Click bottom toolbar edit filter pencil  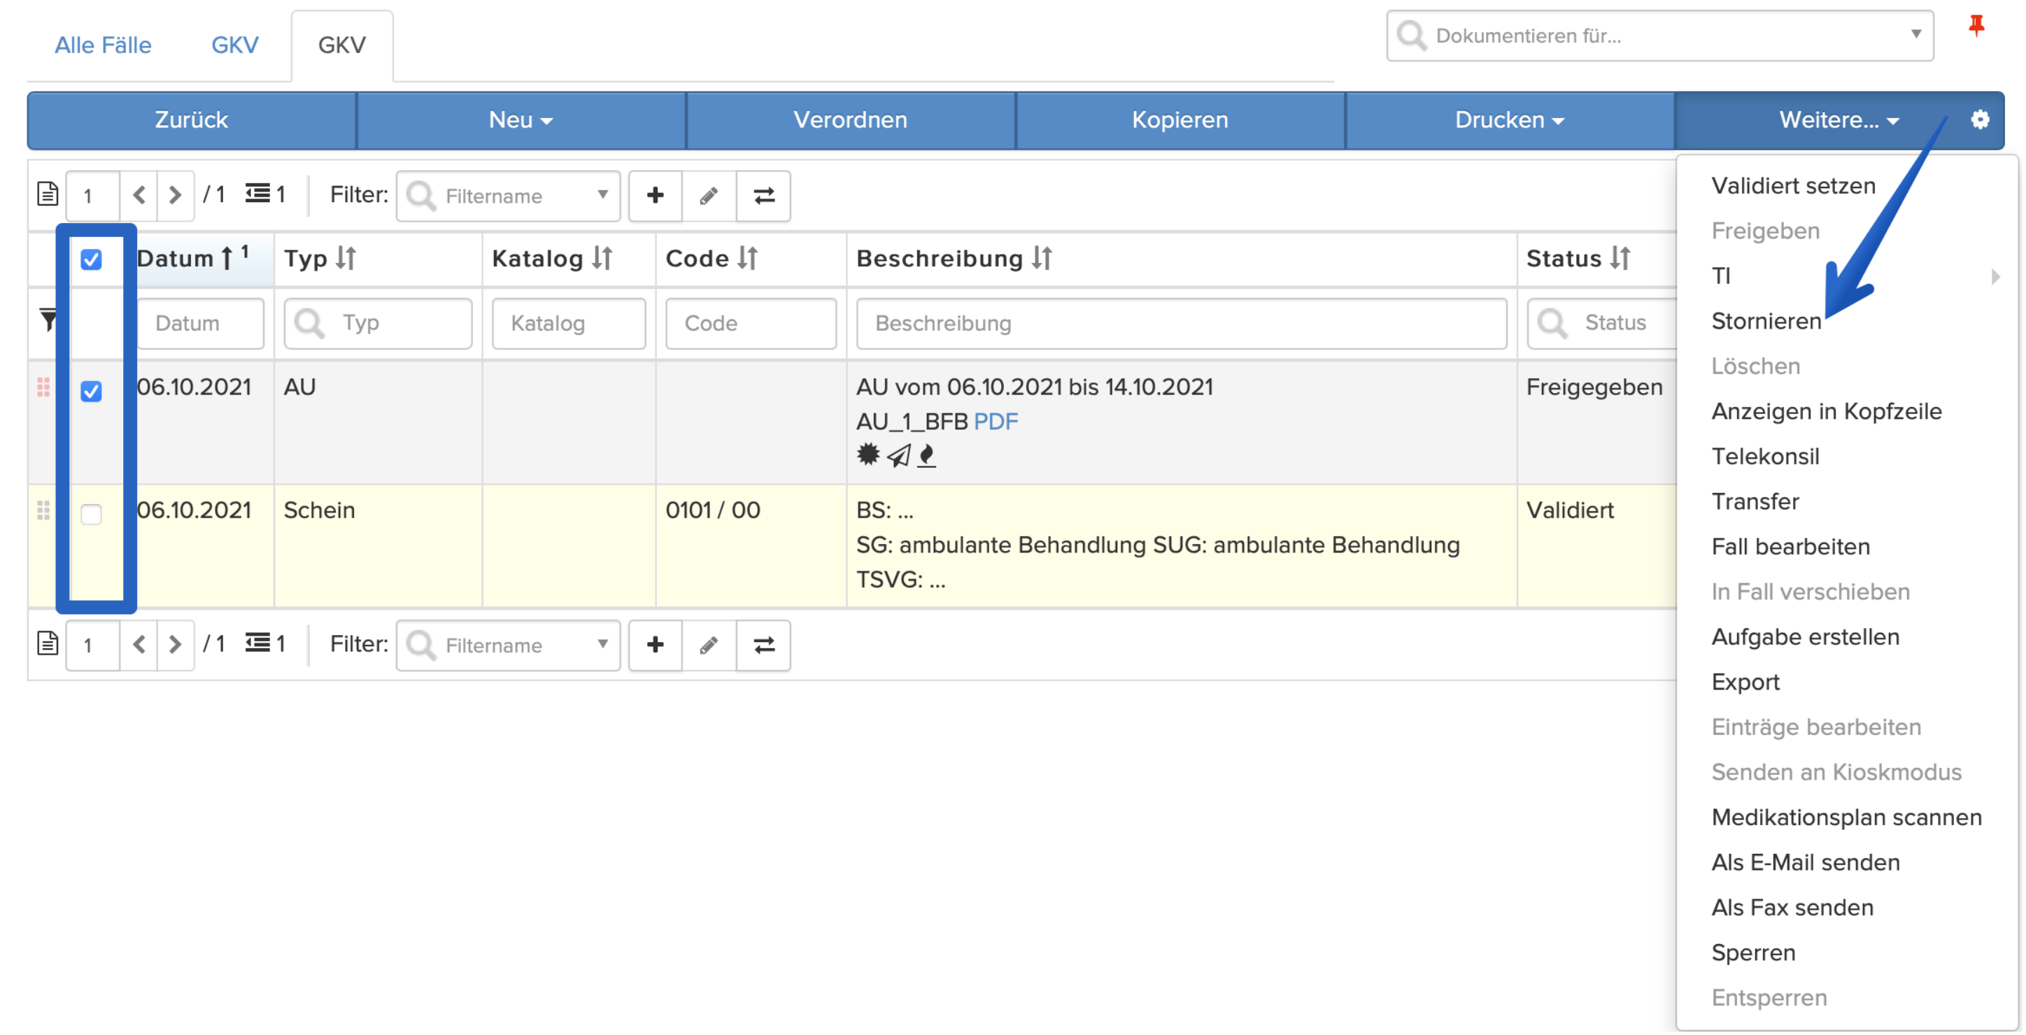[x=709, y=645]
